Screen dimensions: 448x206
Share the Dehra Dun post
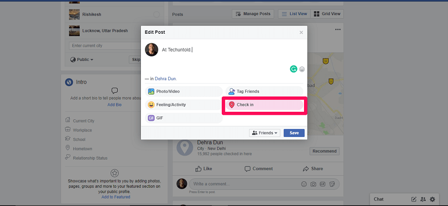click(x=313, y=169)
